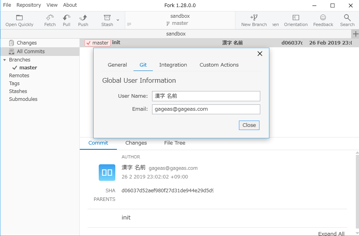This screenshot has width=359, height=236.
Task: Switch to the Git preferences tab
Action: [x=143, y=65]
